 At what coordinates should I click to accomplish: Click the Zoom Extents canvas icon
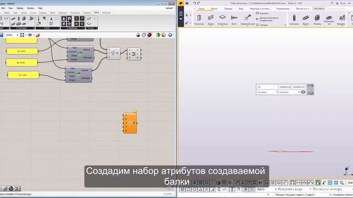pyautogui.click(x=22, y=35)
